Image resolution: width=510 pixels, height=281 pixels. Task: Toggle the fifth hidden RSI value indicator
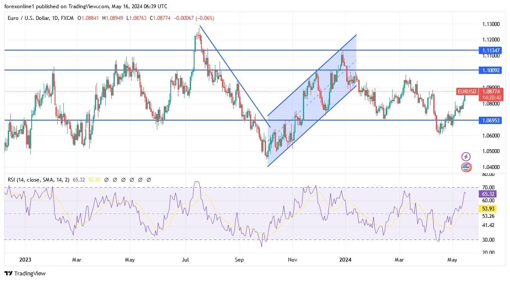(x=141, y=179)
